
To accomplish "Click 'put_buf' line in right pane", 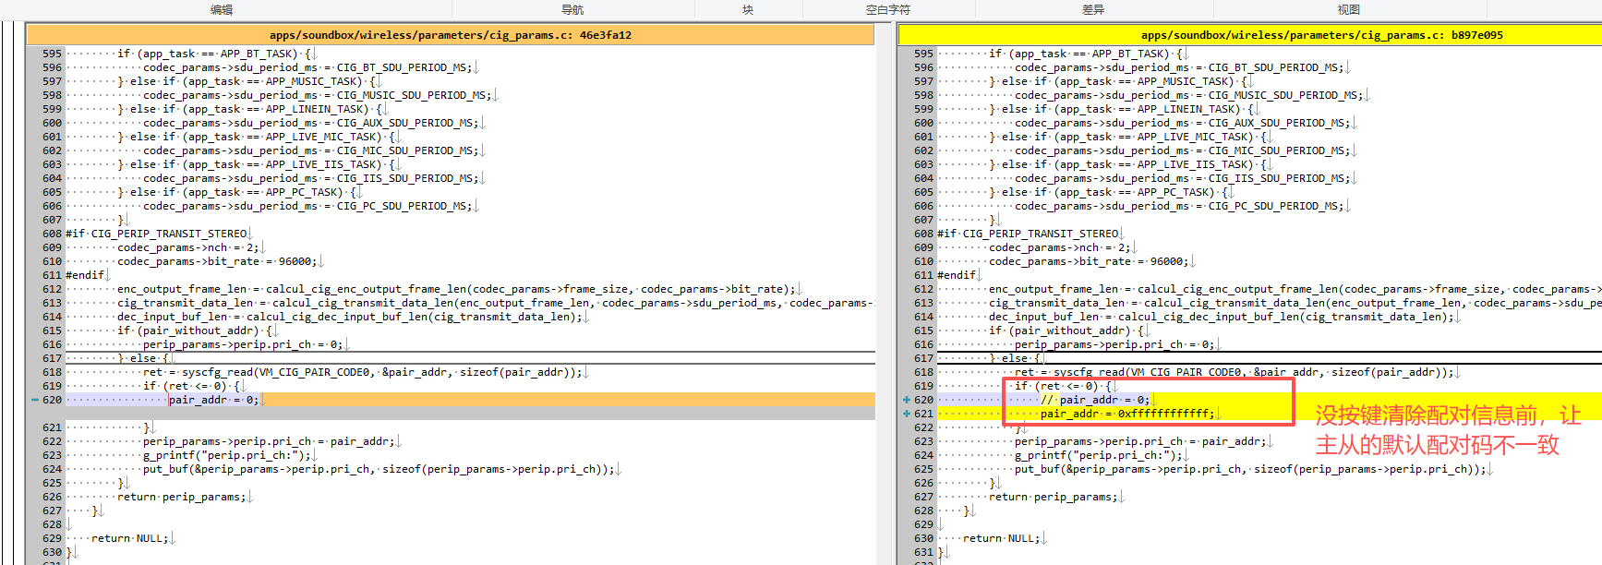I will 1250,469.
